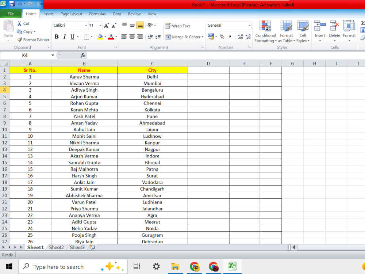Click the Insert cells icon

pyautogui.click(x=320, y=26)
